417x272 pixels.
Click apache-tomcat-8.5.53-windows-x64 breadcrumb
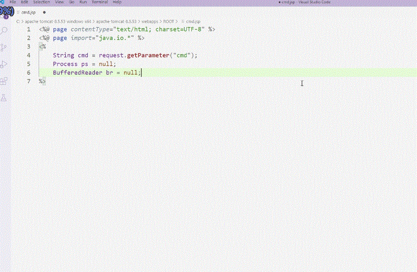pyautogui.click(x=58, y=22)
